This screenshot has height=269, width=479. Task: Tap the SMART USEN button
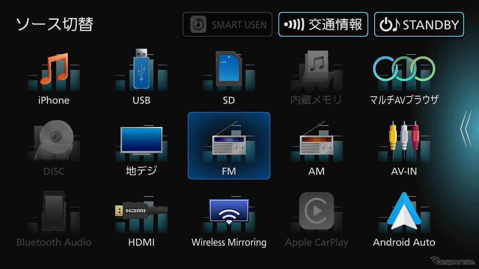click(x=228, y=24)
